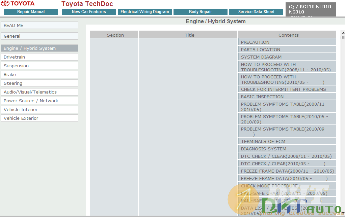Open the PRECAUTION contents entry
Image resolution: width=345 pixels, height=217 pixels.
tap(287, 42)
